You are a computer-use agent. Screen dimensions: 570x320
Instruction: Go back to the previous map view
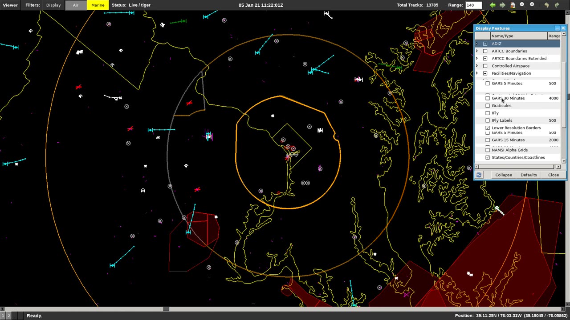point(493,5)
